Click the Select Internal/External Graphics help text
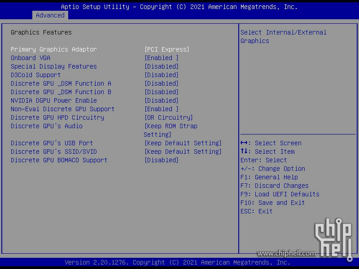This screenshot has height=269, width=359. tap(284, 37)
